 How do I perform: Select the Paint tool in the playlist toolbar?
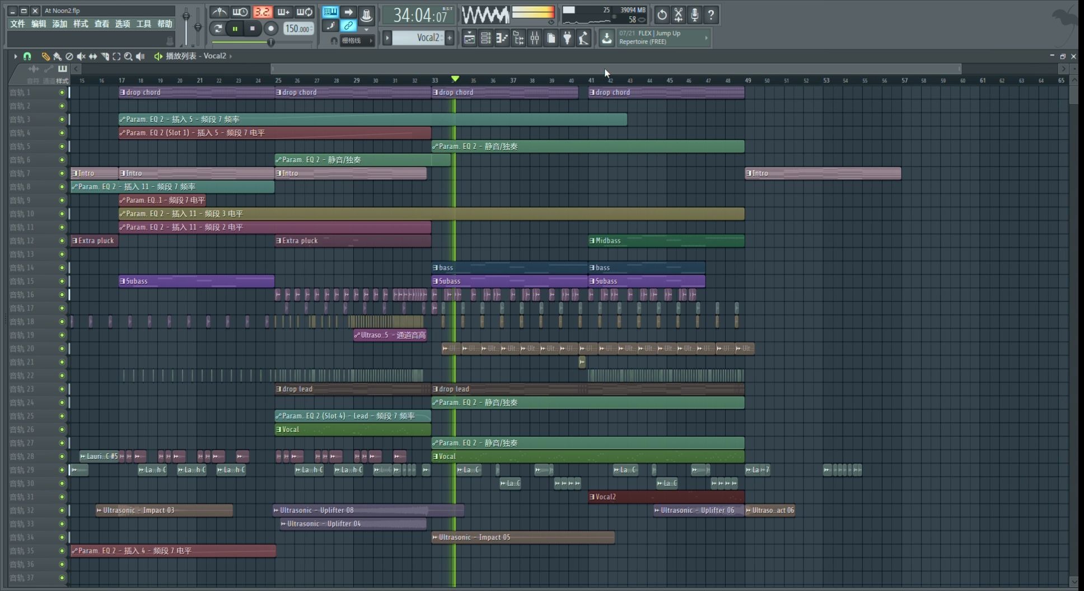click(x=58, y=56)
